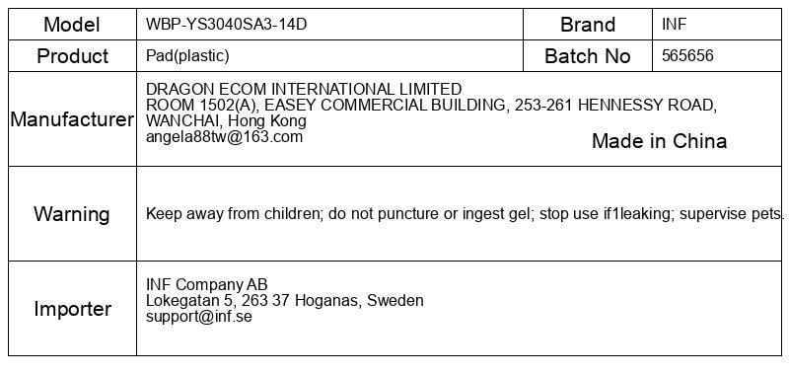Viewport: 789px width, 375px height.
Task: Click the Lokegatan 5 Sweden address
Action: pos(285,301)
